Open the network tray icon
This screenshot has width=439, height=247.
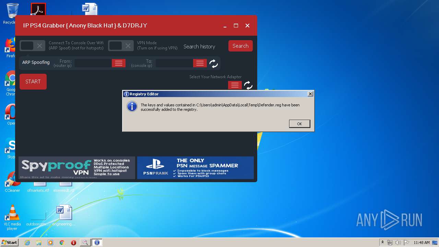click(390, 243)
